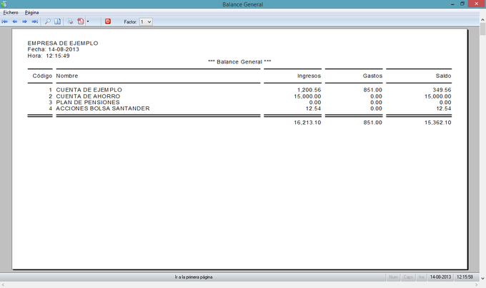Viewport: 486px width, 288px height.
Task: Jump to the last page arrow
Action: (x=35, y=21)
